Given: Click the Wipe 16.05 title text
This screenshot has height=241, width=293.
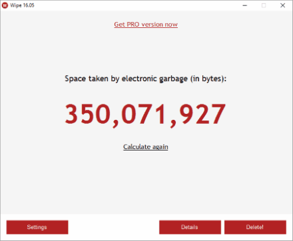Looking at the screenshot, I should [22, 5].
